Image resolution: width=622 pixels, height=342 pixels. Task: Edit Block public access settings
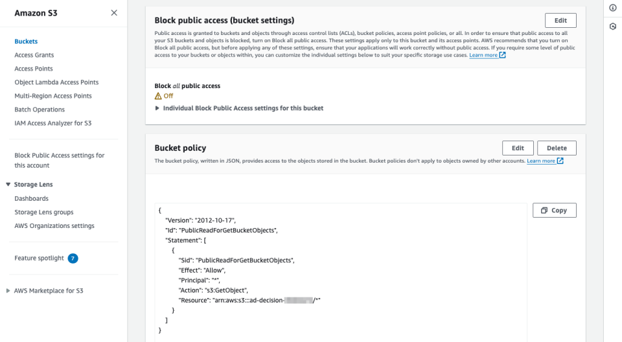(x=560, y=20)
